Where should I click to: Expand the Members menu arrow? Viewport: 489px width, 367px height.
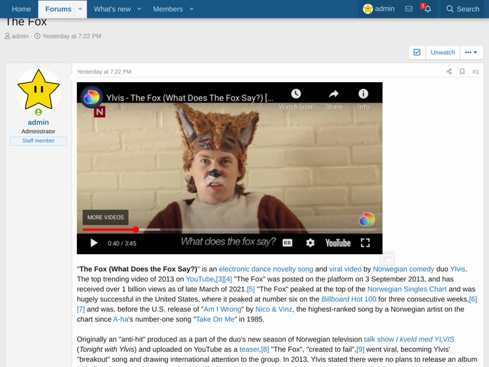(191, 9)
